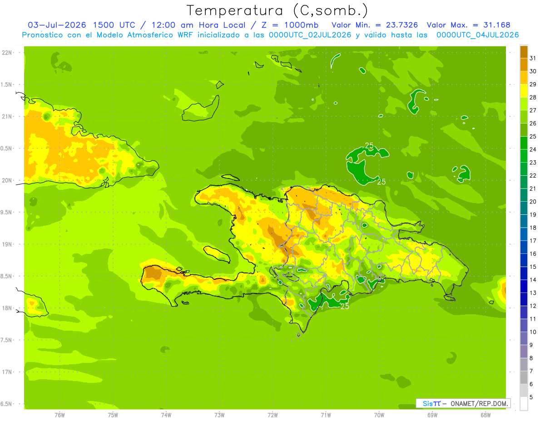Click the legend value label 16

[x=533, y=254]
